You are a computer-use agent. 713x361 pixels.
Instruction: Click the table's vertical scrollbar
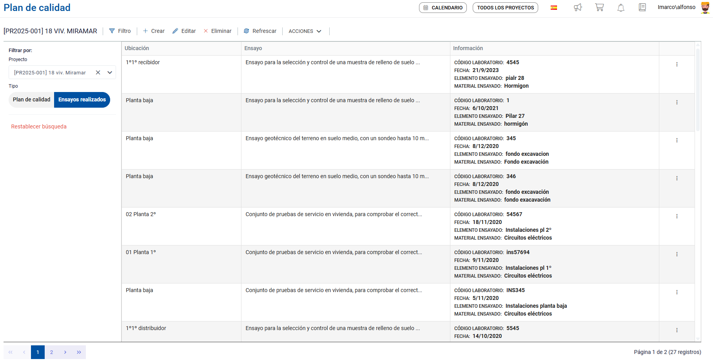tap(698, 90)
